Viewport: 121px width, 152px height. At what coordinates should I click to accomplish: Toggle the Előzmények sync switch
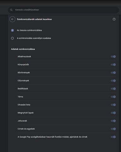113,81
